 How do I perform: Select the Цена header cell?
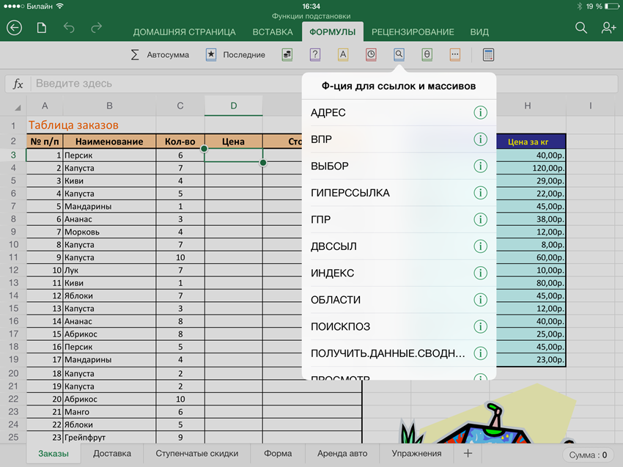[x=233, y=141]
